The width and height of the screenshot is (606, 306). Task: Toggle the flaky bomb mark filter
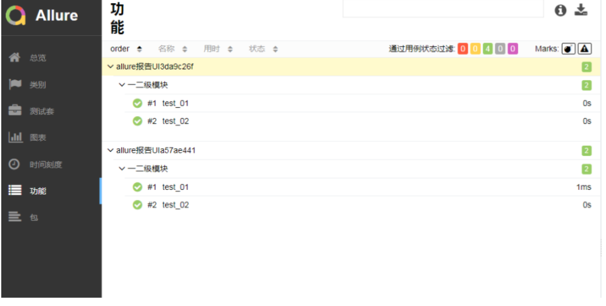point(568,49)
